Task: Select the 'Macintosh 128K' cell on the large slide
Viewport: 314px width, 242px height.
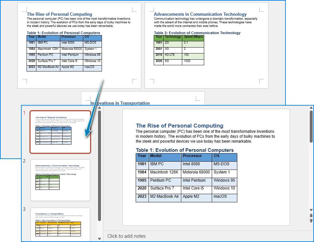Action: 164,172
